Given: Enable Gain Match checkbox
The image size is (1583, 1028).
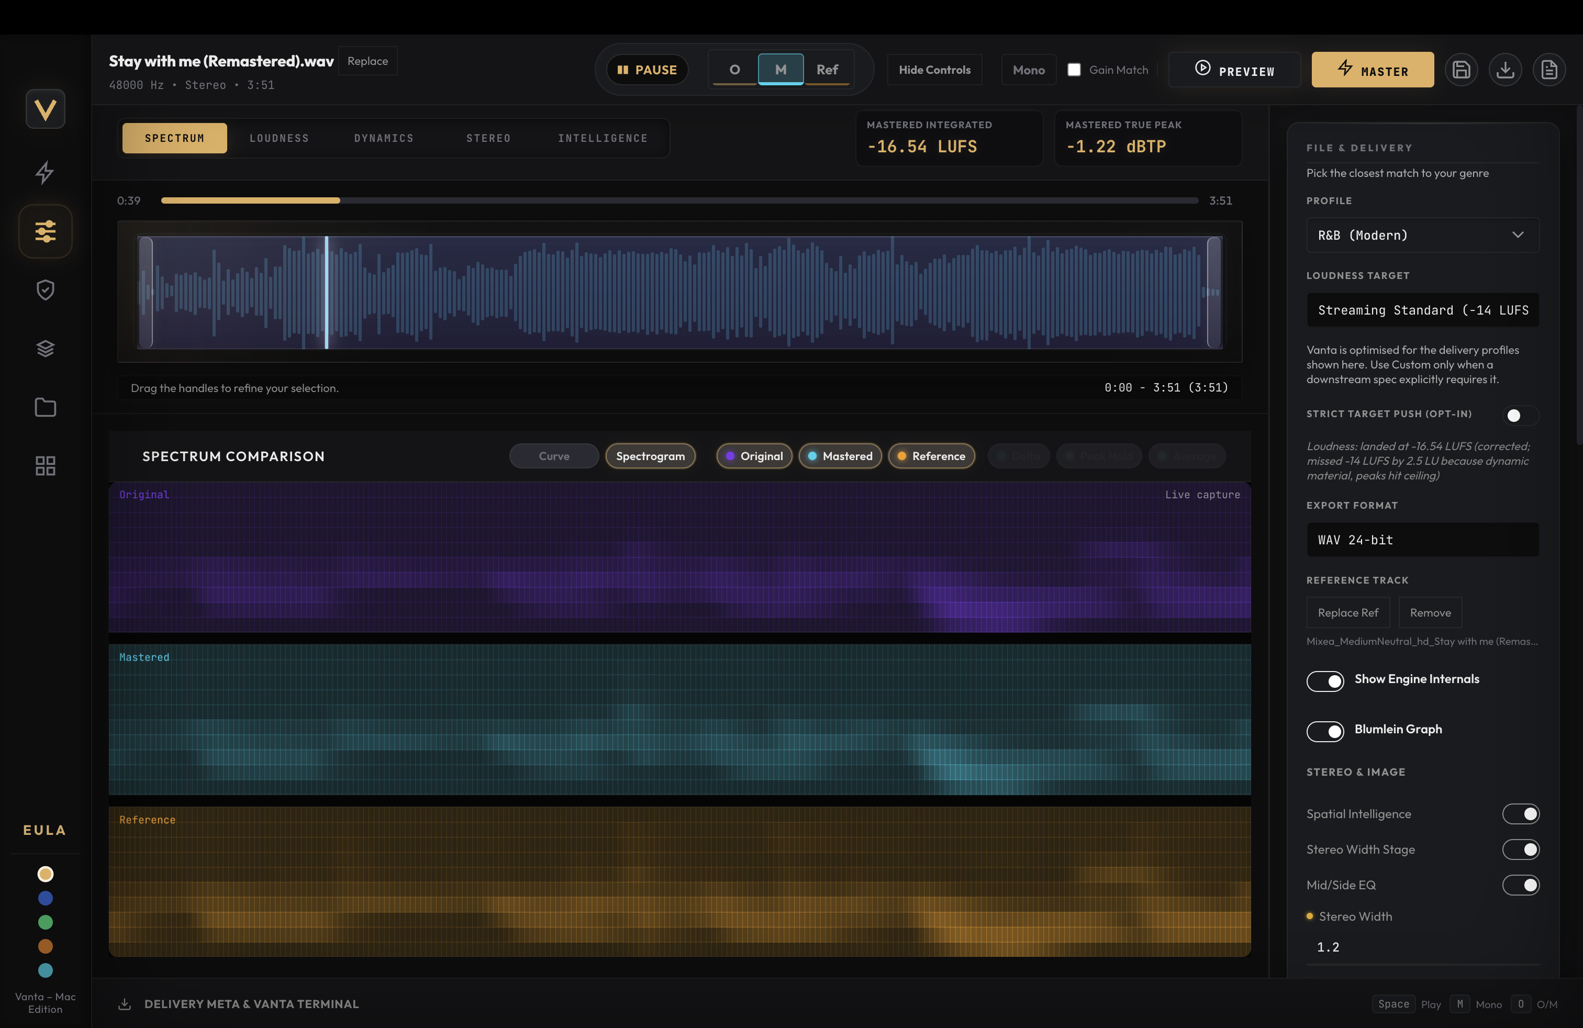Looking at the screenshot, I should coord(1074,69).
